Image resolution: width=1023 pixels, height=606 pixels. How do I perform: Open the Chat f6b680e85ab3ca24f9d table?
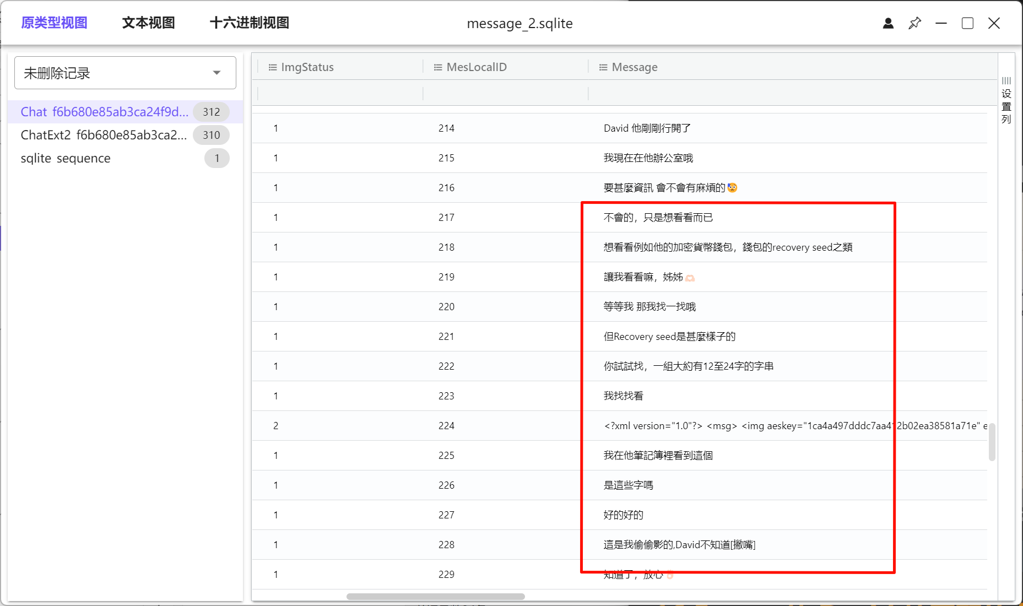104,112
